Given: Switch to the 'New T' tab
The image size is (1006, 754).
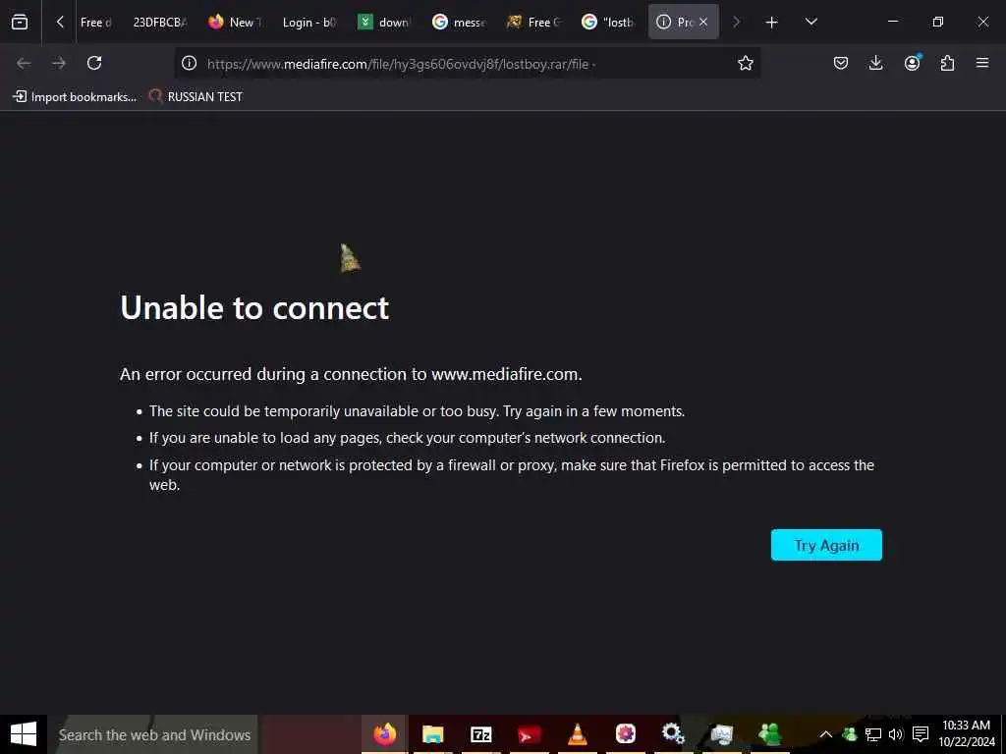Looking at the screenshot, I should [235, 22].
